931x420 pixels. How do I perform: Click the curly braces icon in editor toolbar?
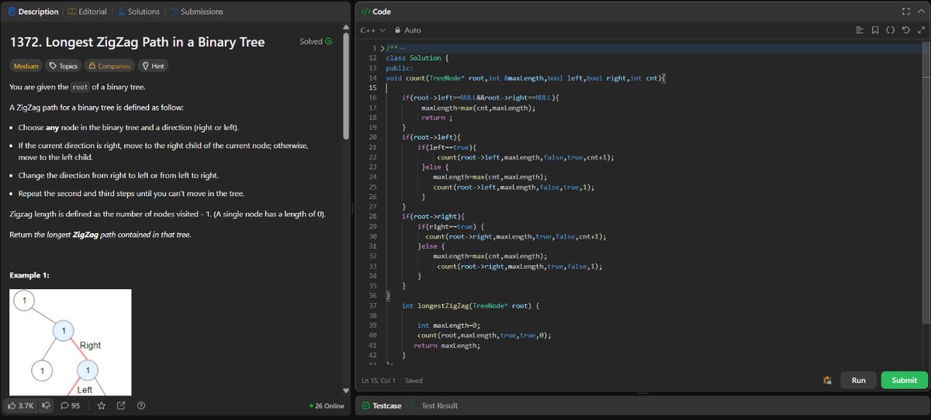(890, 30)
